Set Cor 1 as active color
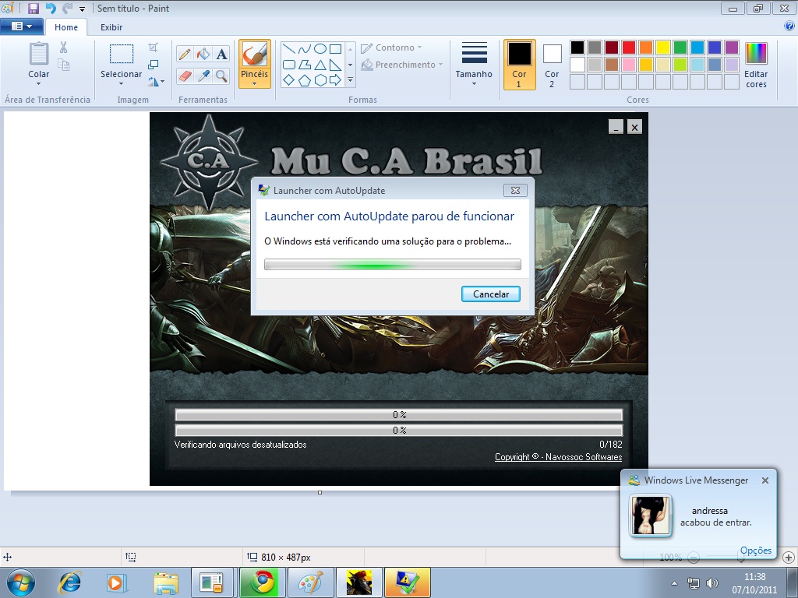The width and height of the screenshot is (798, 598). click(519, 65)
